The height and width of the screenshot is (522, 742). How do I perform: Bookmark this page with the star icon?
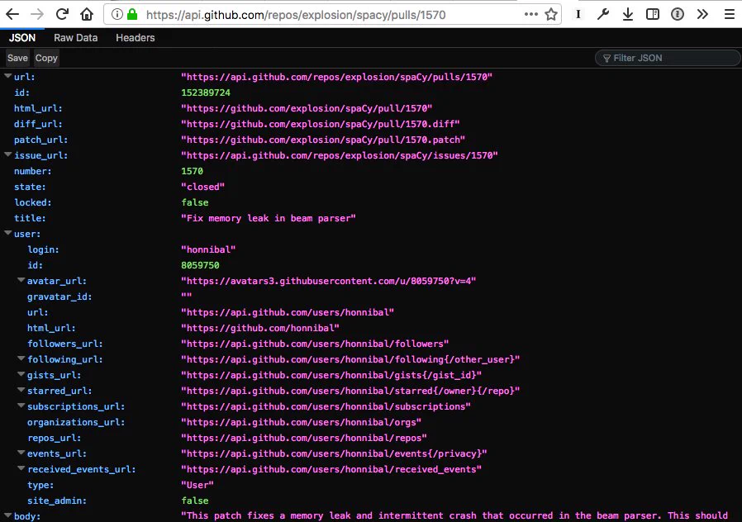click(x=551, y=15)
